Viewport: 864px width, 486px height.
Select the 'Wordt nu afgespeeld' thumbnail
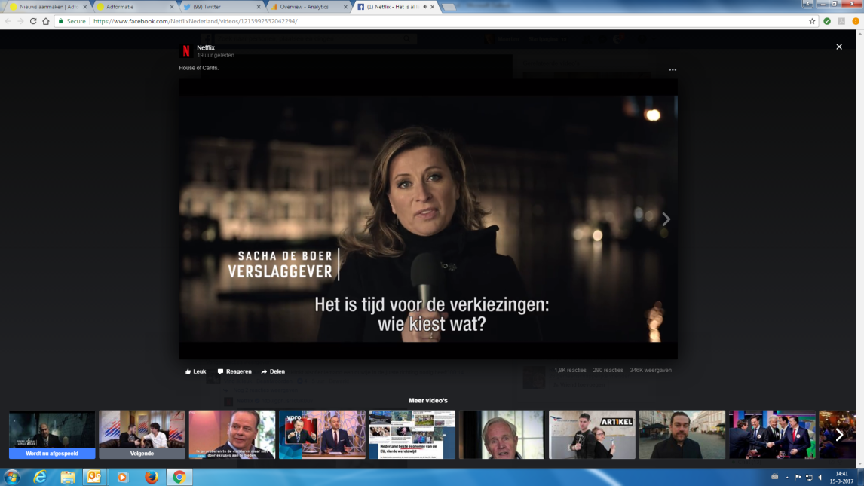click(x=52, y=434)
